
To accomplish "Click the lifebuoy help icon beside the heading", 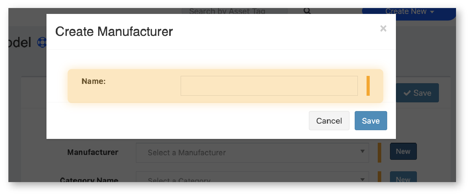I will point(42,42).
